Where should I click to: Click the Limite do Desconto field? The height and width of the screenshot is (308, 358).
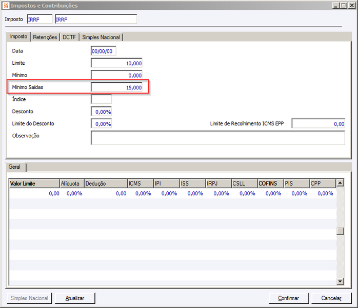[x=101, y=124]
